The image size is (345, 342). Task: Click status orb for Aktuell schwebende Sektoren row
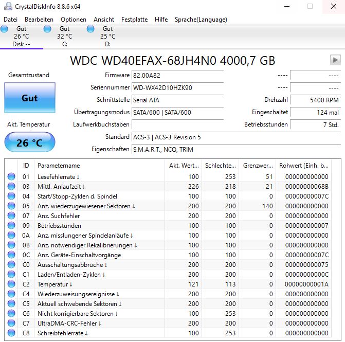click(x=11, y=303)
